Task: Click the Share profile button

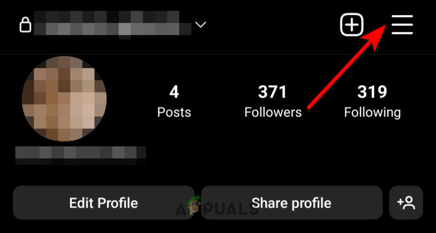Action: [292, 203]
